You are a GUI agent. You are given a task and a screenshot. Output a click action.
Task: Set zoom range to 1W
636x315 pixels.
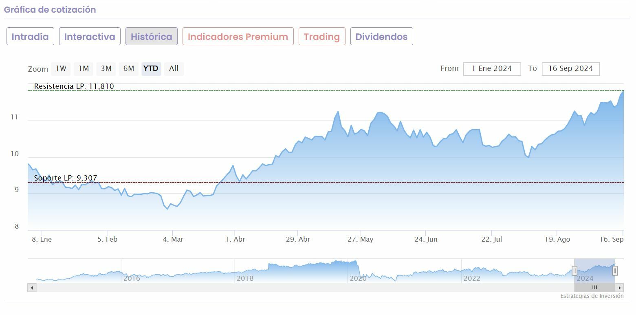click(x=61, y=68)
